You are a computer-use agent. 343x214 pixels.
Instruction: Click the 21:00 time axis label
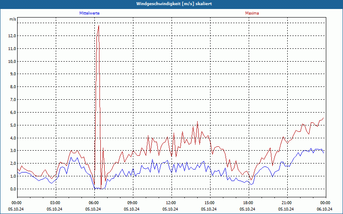[x=287, y=203]
